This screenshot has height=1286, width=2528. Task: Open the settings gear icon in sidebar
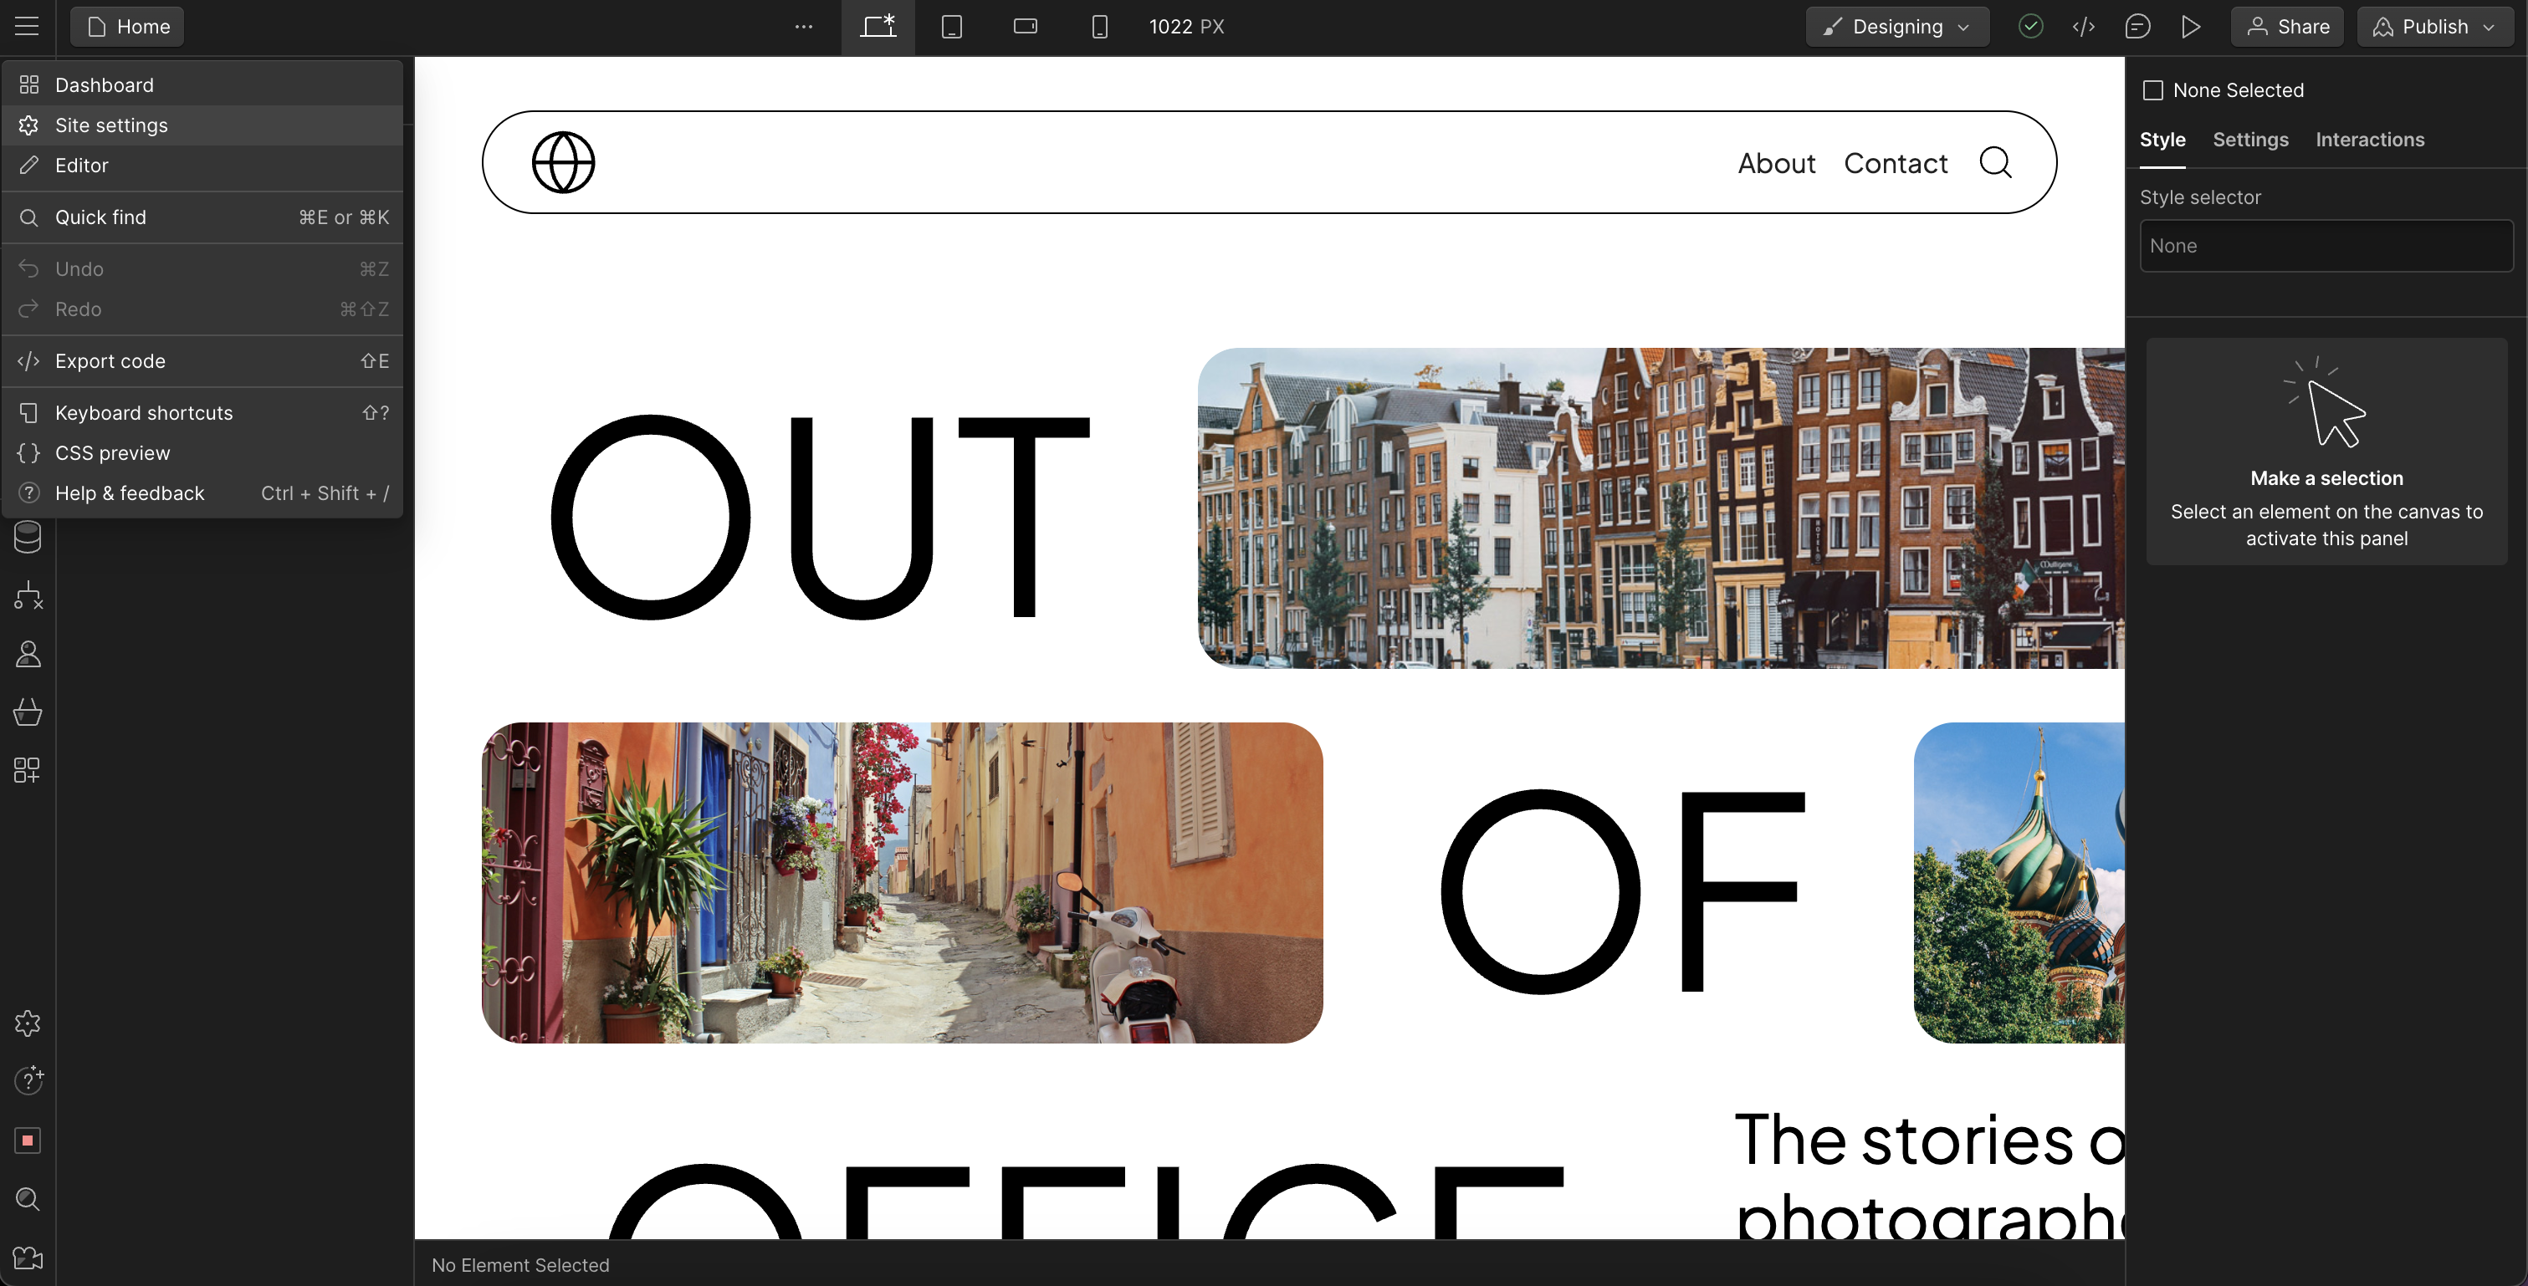[x=28, y=1023]
